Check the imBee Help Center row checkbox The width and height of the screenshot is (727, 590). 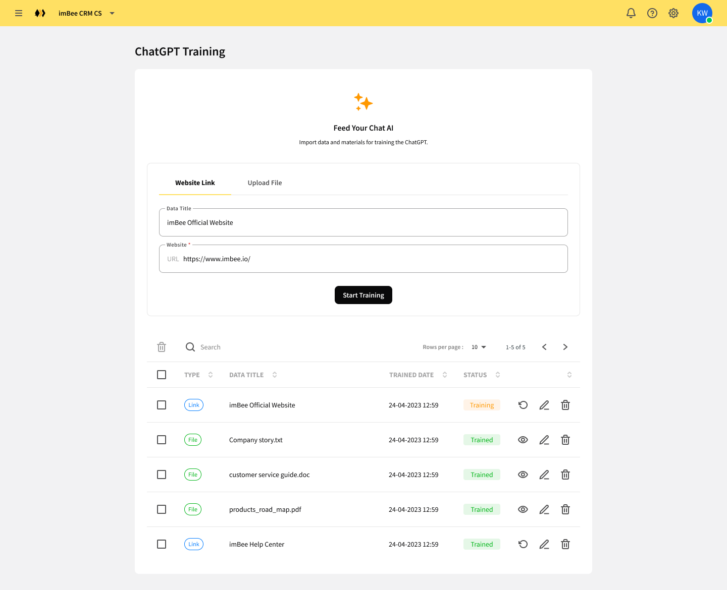162,544
